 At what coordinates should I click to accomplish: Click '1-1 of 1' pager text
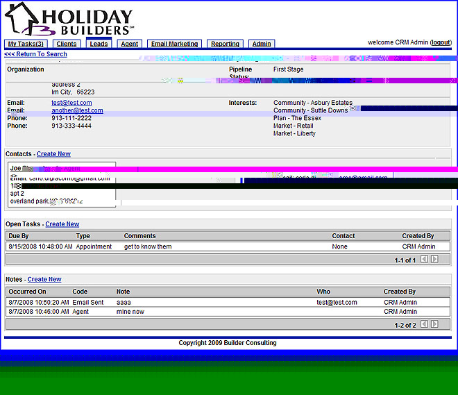405,260
